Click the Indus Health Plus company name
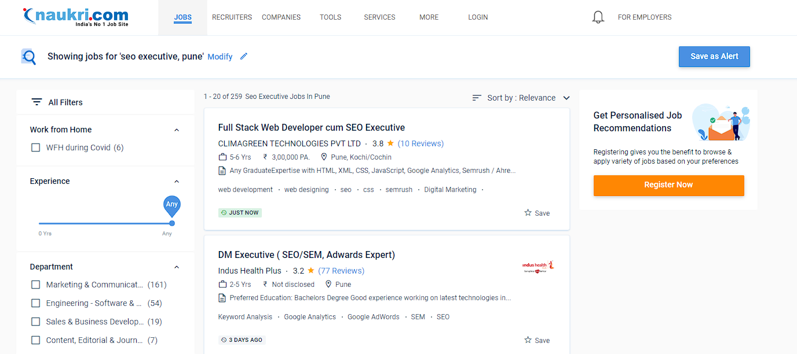This screenshot has width=797, height=354. tap(250, 271)
